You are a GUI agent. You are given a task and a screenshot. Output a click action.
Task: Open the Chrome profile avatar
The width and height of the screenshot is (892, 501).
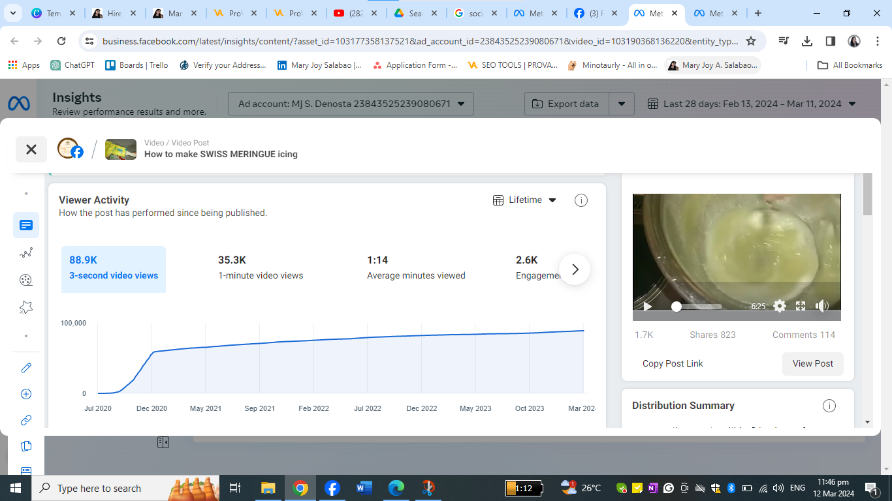(x=853, y=41)
